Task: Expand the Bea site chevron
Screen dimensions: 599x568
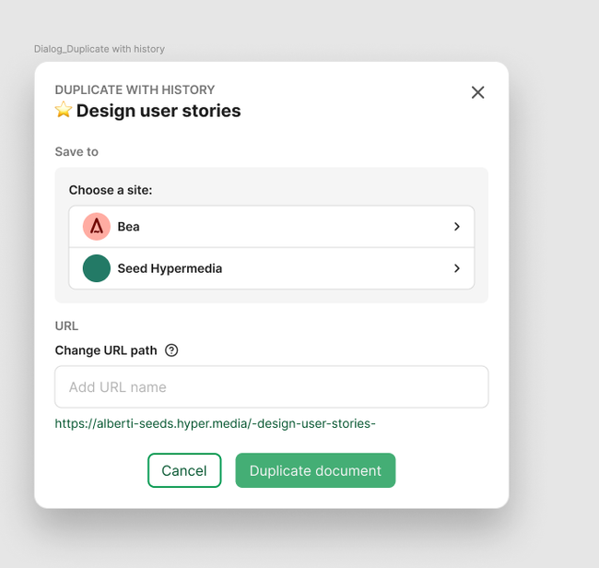Action: [457, 227]
